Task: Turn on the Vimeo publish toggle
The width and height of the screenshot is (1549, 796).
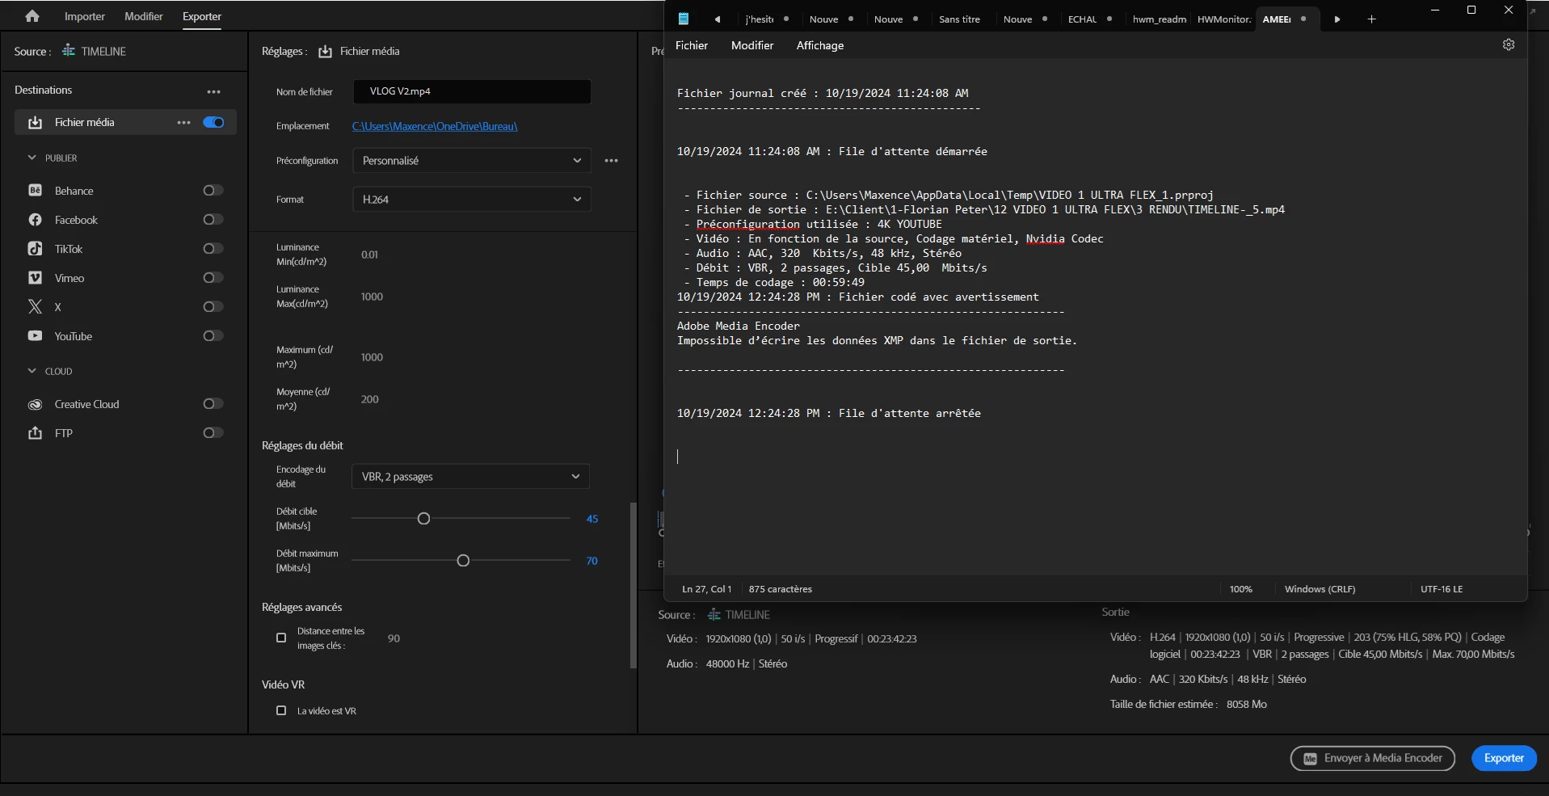Action: point(213,278)
